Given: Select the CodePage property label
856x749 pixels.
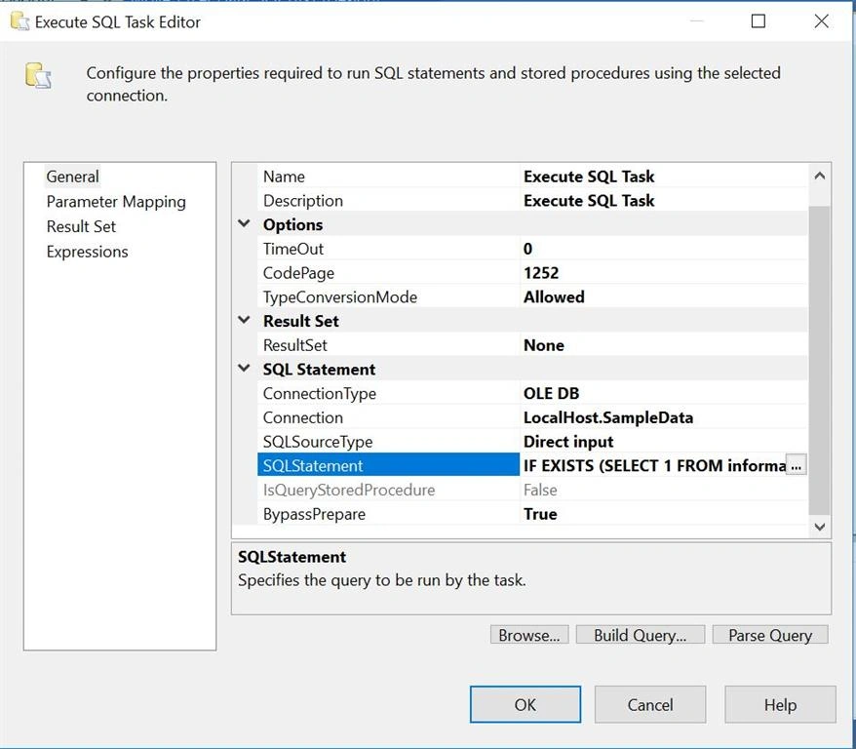Looking at the screenshot, I should (388, 272).
